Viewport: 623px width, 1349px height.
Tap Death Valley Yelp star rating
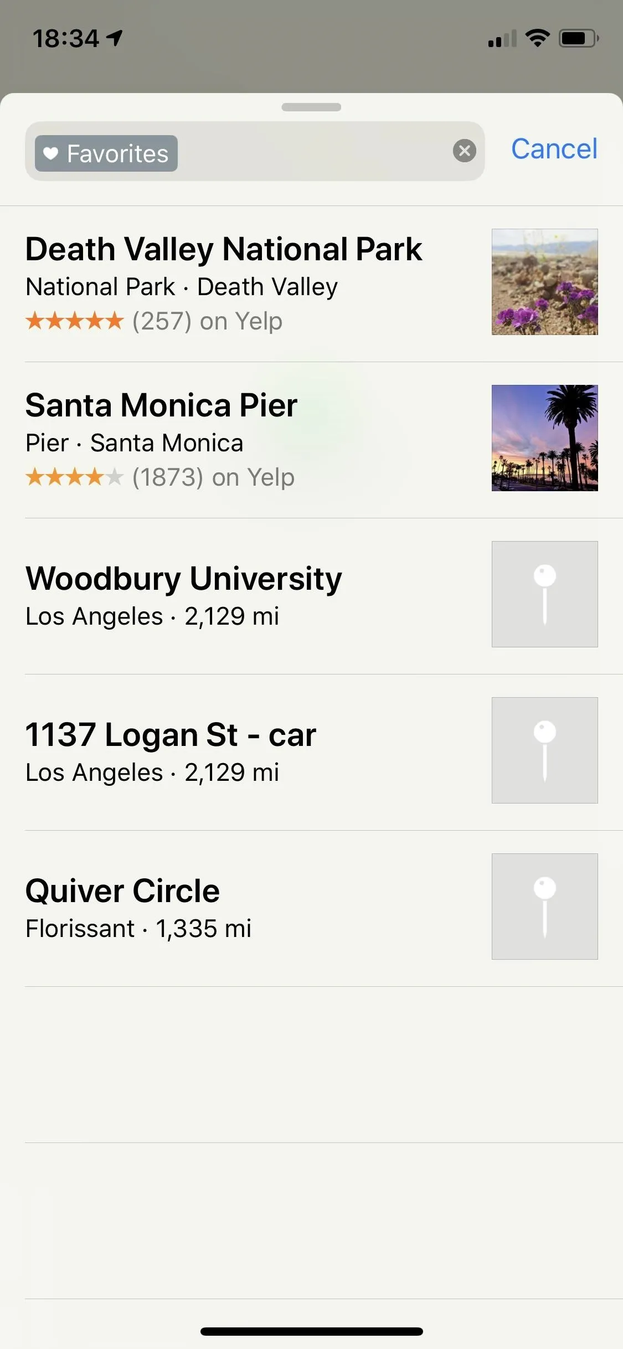click(x=74, y=321)
